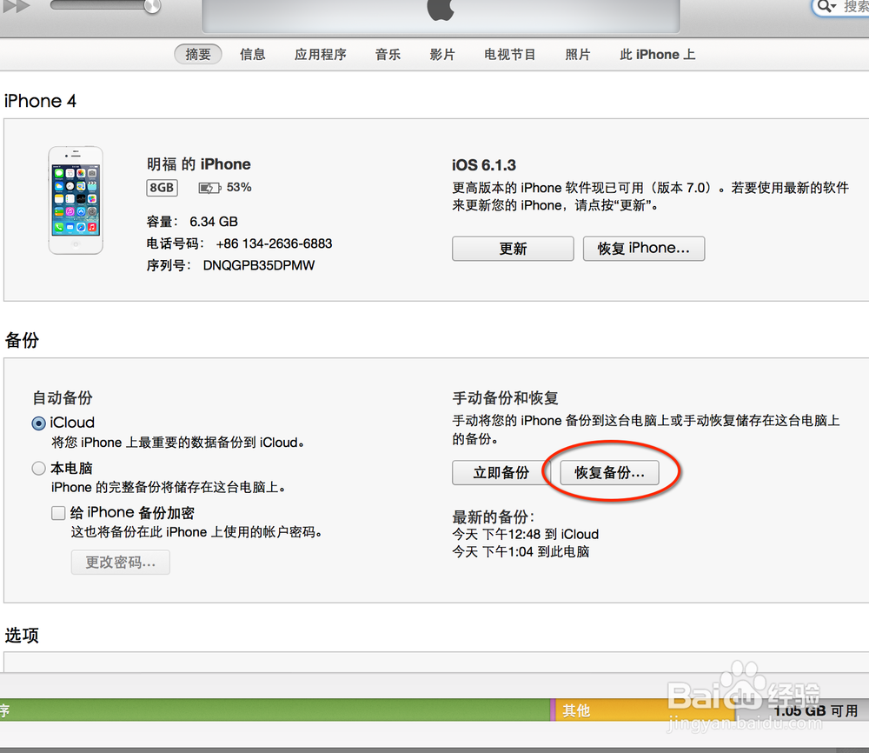Viewport: 869px width, 753px height.
Task: Enable 给 iPhone 备份加密 checkbox
Action: (x=58, y=513)
